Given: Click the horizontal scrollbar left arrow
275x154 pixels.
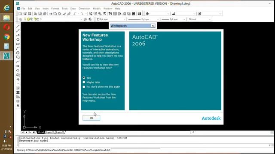Looking at the screenshot, I should click(x=193, y=132).
